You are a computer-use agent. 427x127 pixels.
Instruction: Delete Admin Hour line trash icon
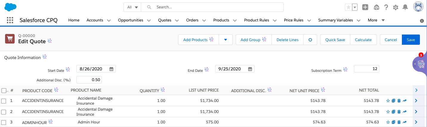coord(399,122)
